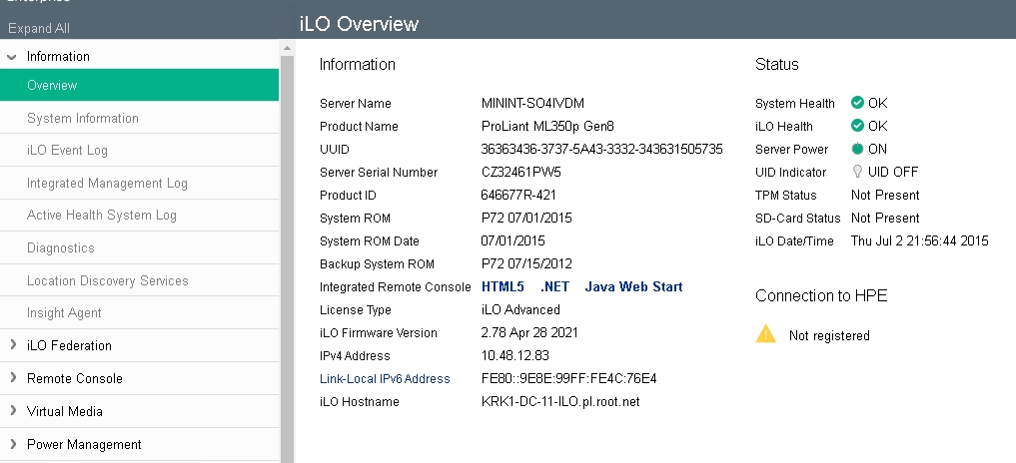Expand the Power Management section
This screenshot has height=463, width=1016.
tap(13, 444)
